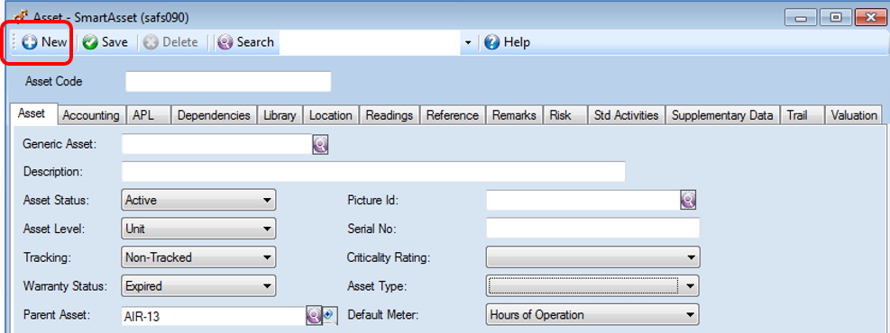
Task: Click the green Save checkmark icon
Action: pyautogui.click(x=90, y=42)
